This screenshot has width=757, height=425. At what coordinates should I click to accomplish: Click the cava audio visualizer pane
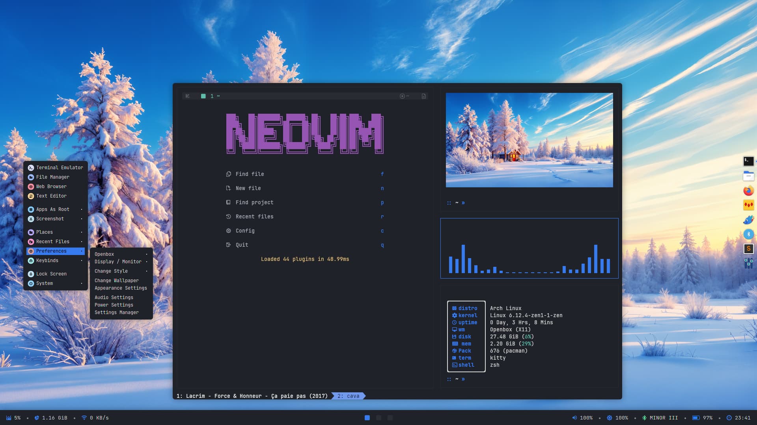coord(529,248)
